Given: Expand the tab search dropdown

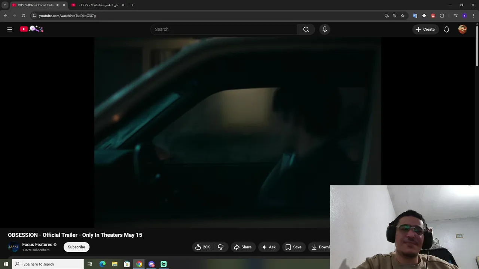Looking at the screenshot, I should pos(5,5).
